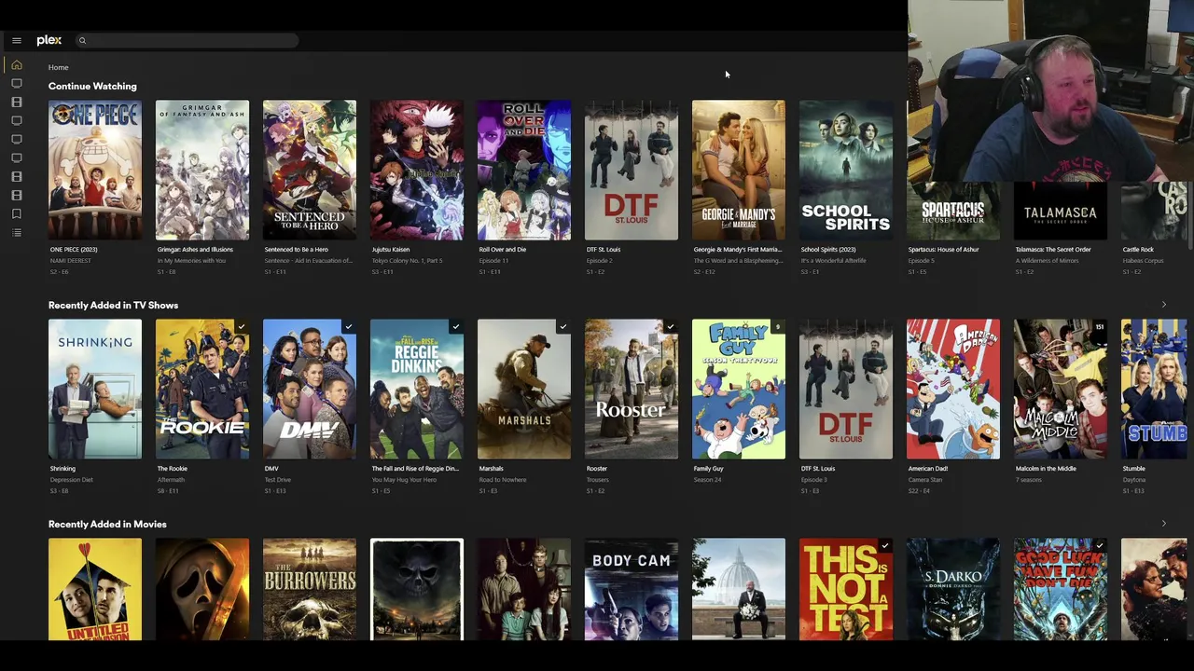Click the 'Road to Nowhere' episode text
Image resolution: width=1194 pixels, height=671 pixels.
click(503, 480)
